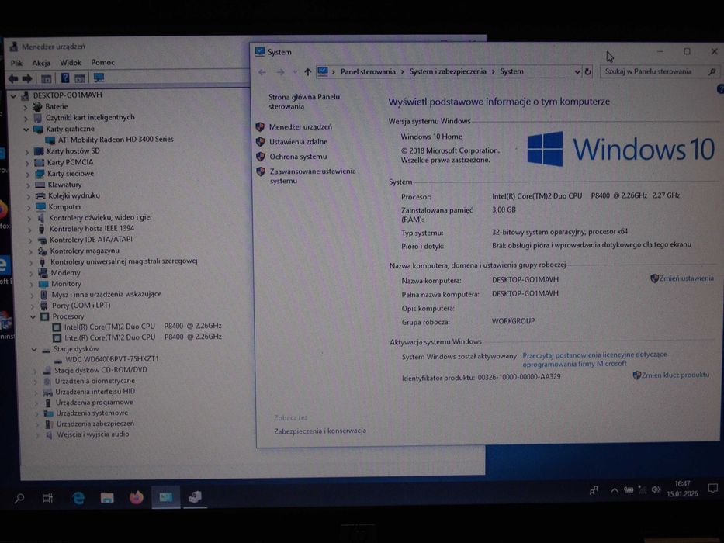
Task: Collapse the Procesory node
Action: (x=33, y=316)
